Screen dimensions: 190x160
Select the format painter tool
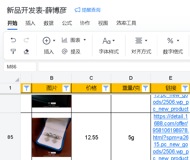point(13,51)
